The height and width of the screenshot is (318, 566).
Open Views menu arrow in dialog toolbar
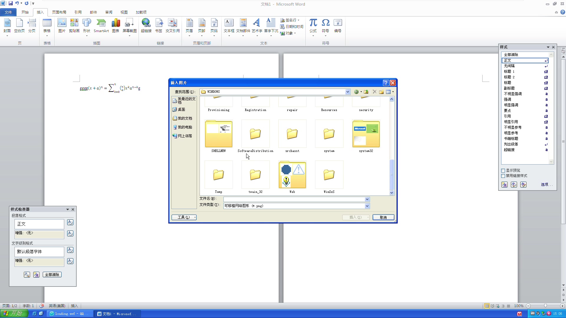(393, 92)
